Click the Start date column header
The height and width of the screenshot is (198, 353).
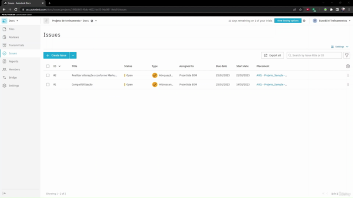click(242, 66)
